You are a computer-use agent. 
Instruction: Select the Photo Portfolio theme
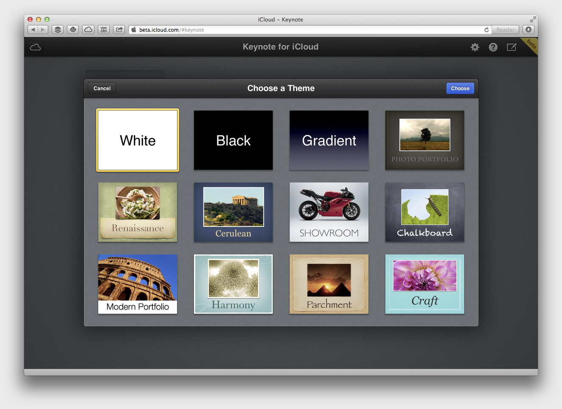425,140
